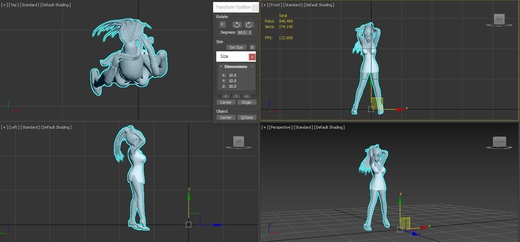520x242 pixels.
Task: Click red X-axis gizmo arrow in Front viewport
Action: pos(400,109)
